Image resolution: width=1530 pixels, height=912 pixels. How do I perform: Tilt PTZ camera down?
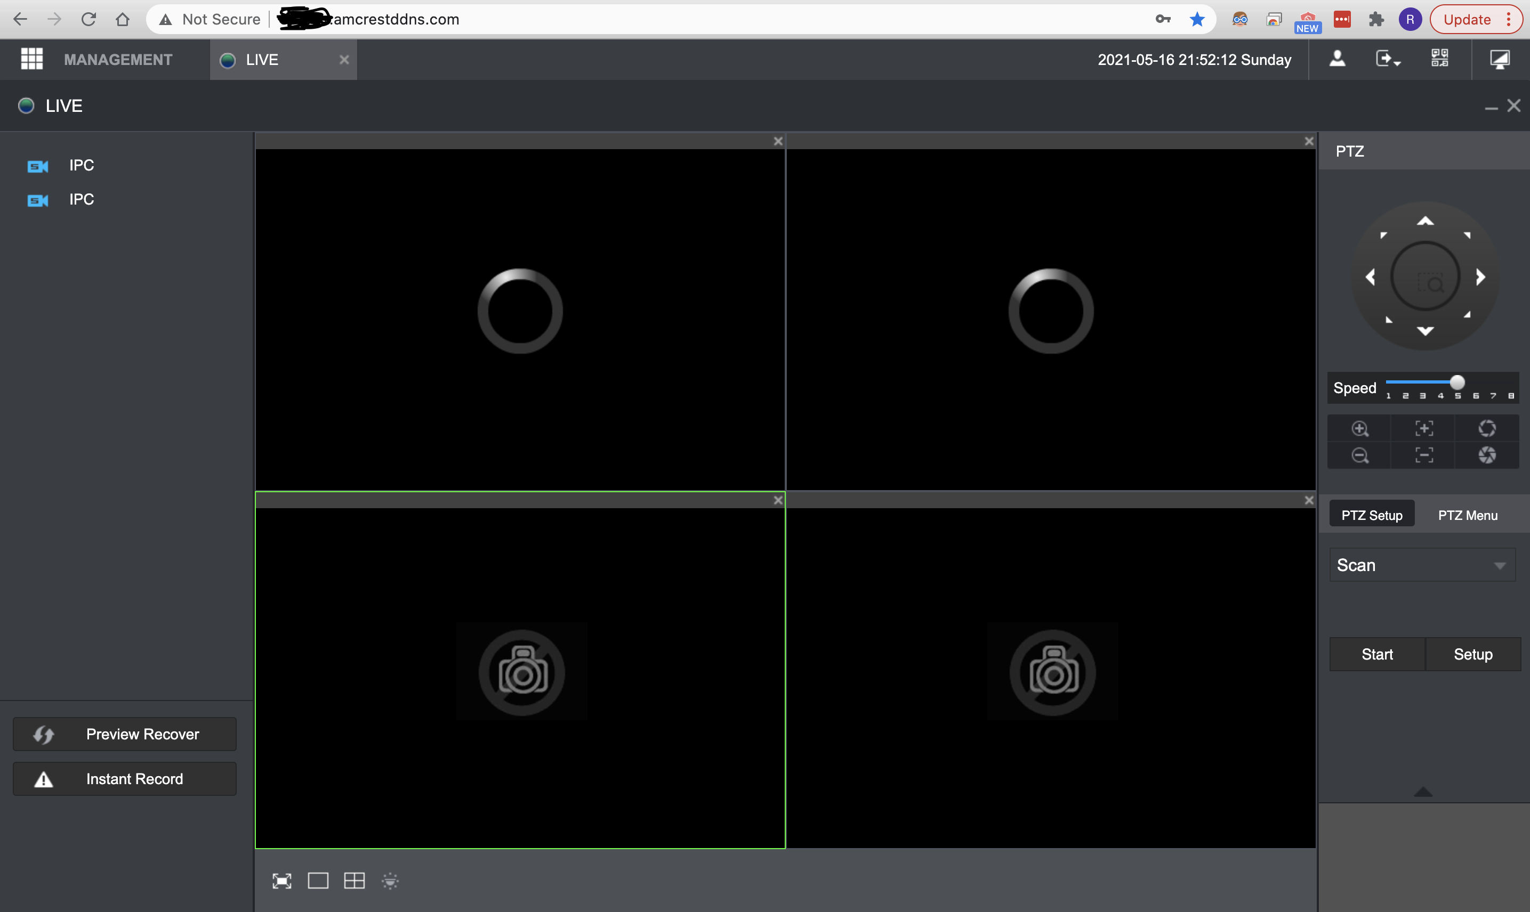tap(1426, 331)
